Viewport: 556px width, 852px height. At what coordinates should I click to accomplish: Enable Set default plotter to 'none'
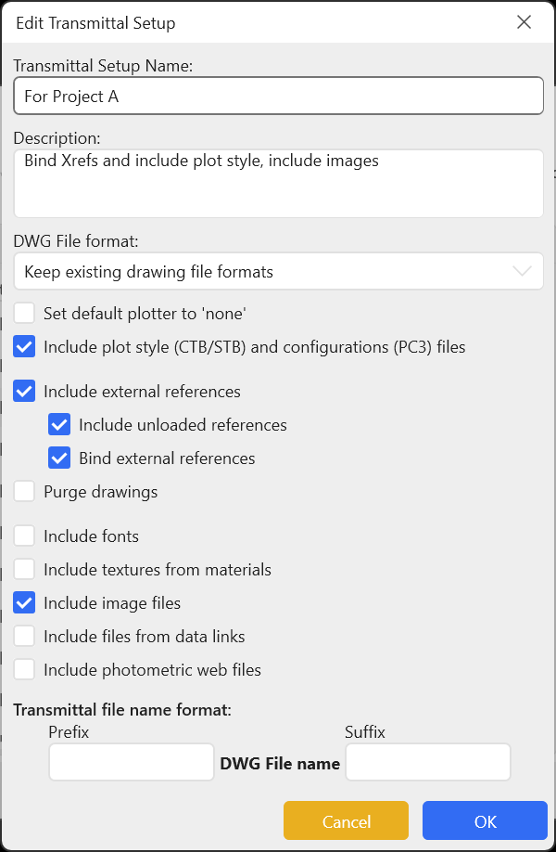pyautogui.click(x=25, y=314)
